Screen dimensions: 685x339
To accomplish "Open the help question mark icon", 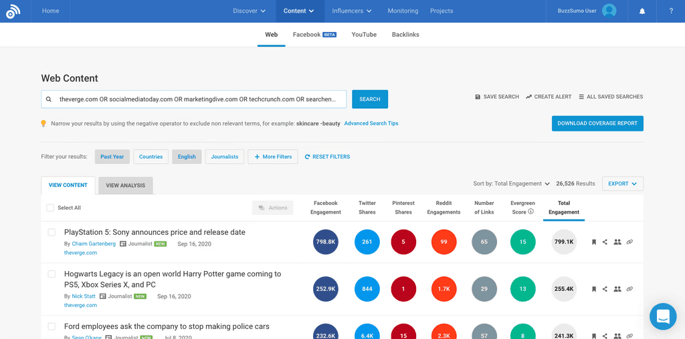I will pyautogui.click(x=671, y=11).
